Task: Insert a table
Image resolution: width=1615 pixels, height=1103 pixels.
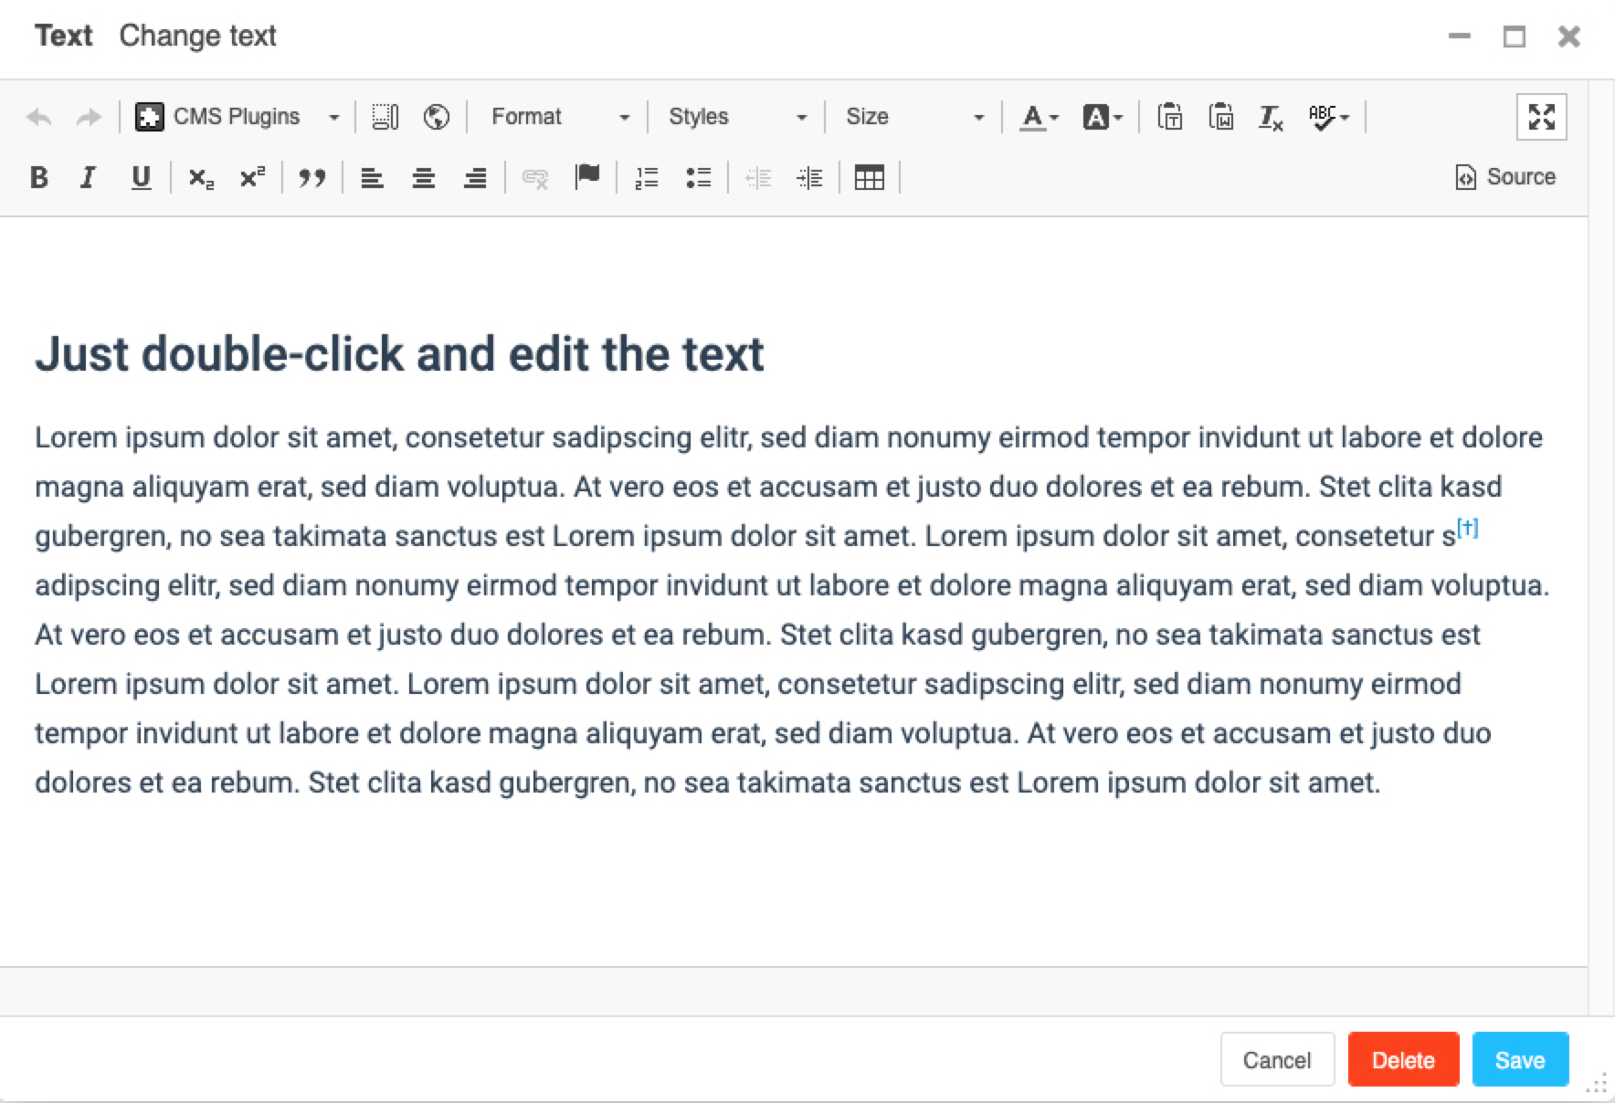Action: [869, 178]
